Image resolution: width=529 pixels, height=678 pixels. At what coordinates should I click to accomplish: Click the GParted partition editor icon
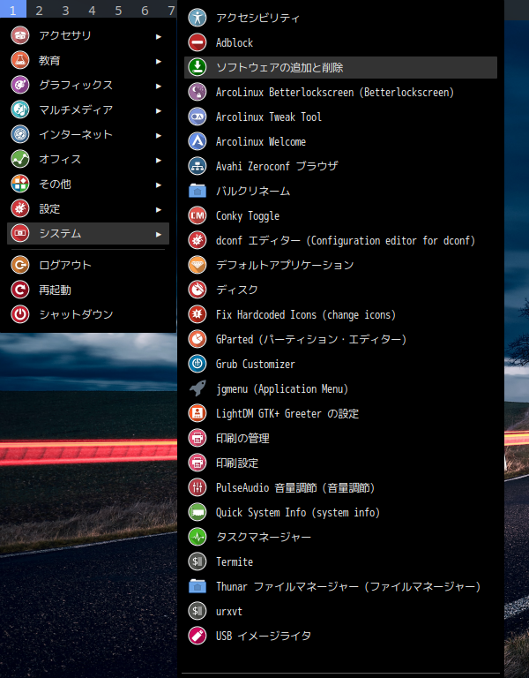coord(197,339)
